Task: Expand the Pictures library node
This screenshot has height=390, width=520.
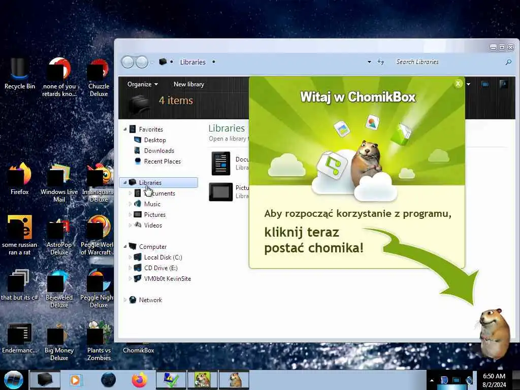Action: (x=130, y=214)
